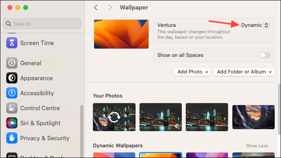Click the wallpaper list scrollbar

point(279,109)
